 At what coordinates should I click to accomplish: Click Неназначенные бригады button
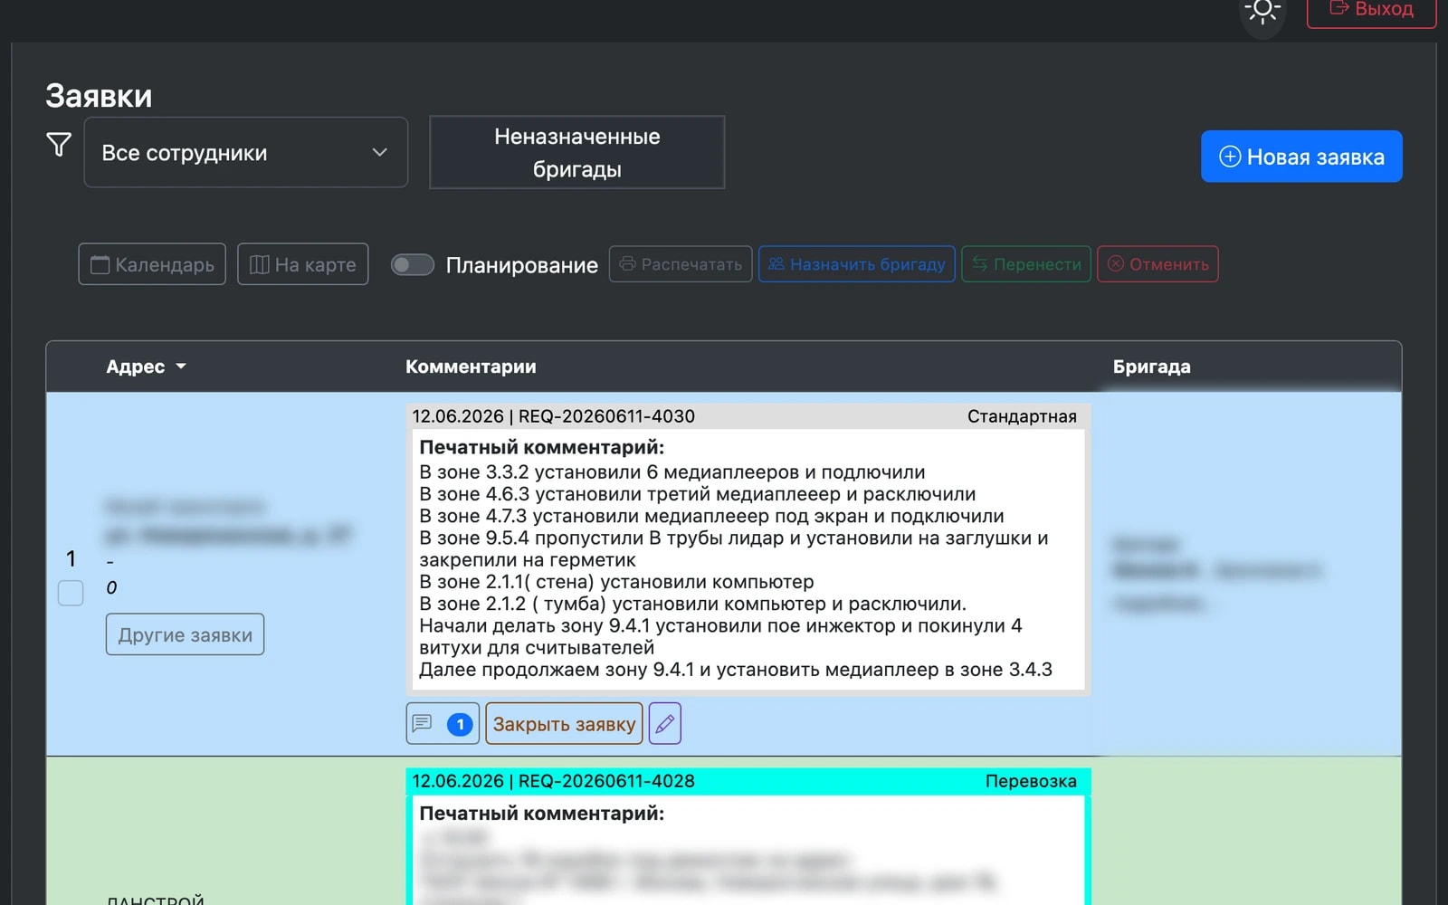577,152
